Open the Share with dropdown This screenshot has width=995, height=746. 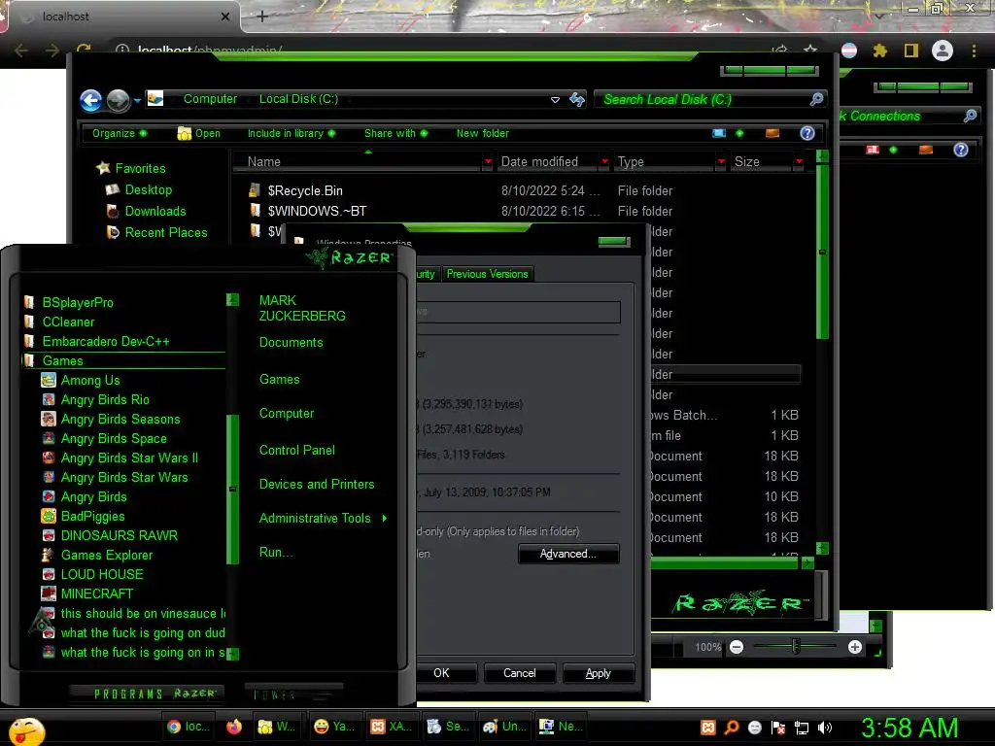(x=396, y=133)
